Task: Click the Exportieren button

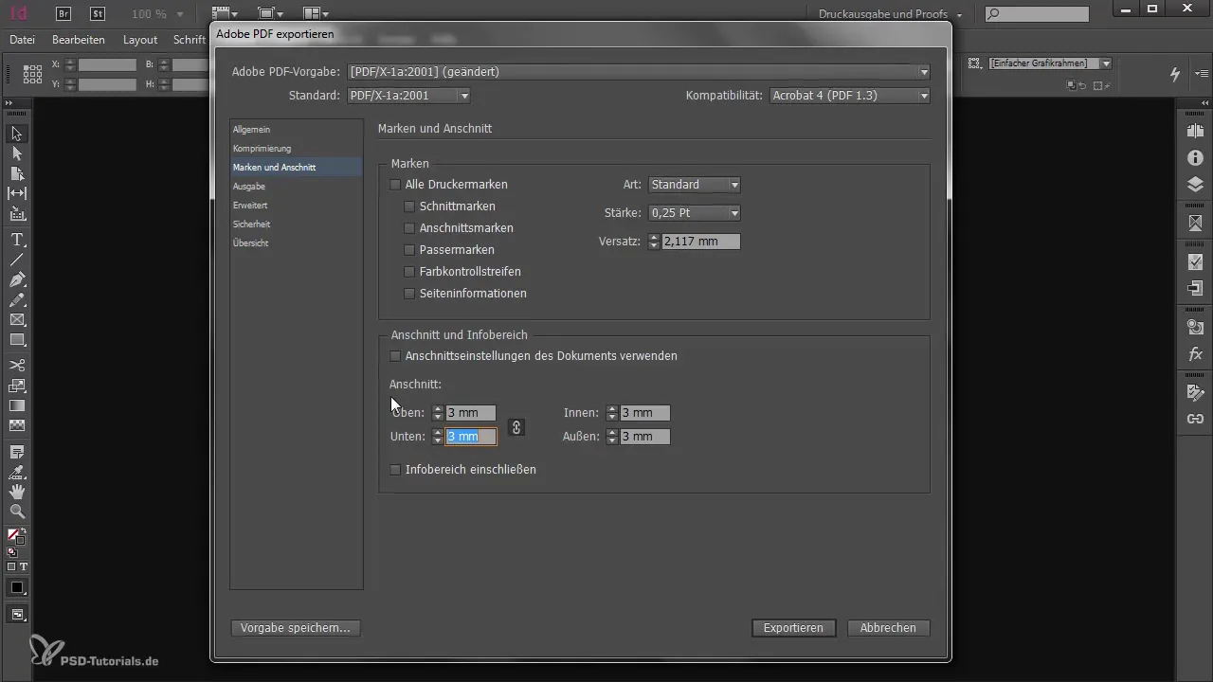Action: [x=793, y=628]
